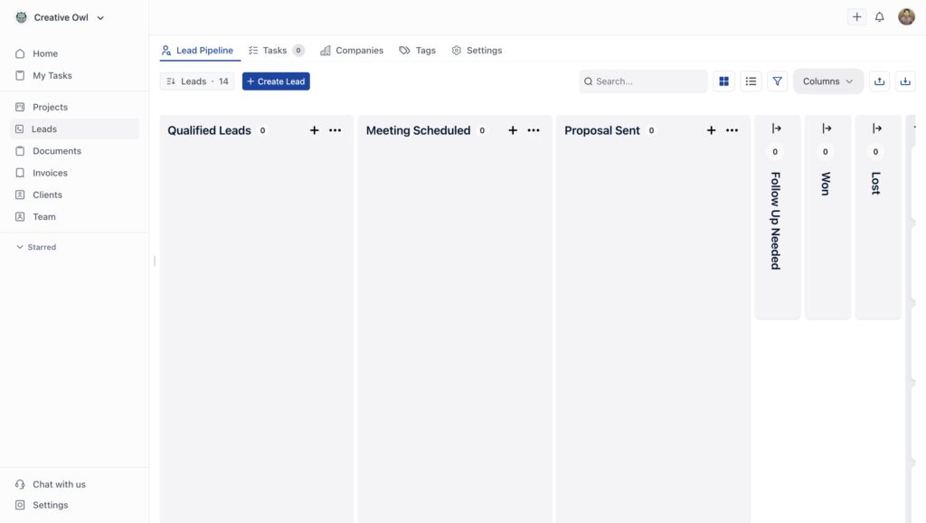Click the notifications bell icon
This screenshot has width=926, height=523.
tap(879, 17)
